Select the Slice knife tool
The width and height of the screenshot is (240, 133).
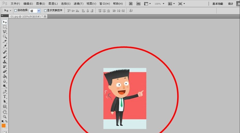(5, 41)
